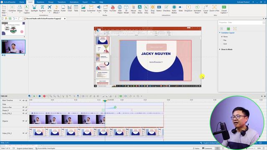Select the Flex container layout option
Screen dimensions: 267x150
pyautogui.click(x=222, y=40)
